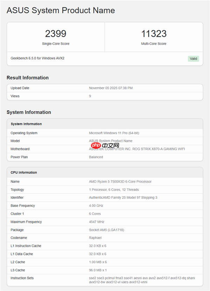The height and width of the screenshot is (291, 210).
Task: Click AMD Ryzen 5 7500X3D processor name
Action: [120, 181]
